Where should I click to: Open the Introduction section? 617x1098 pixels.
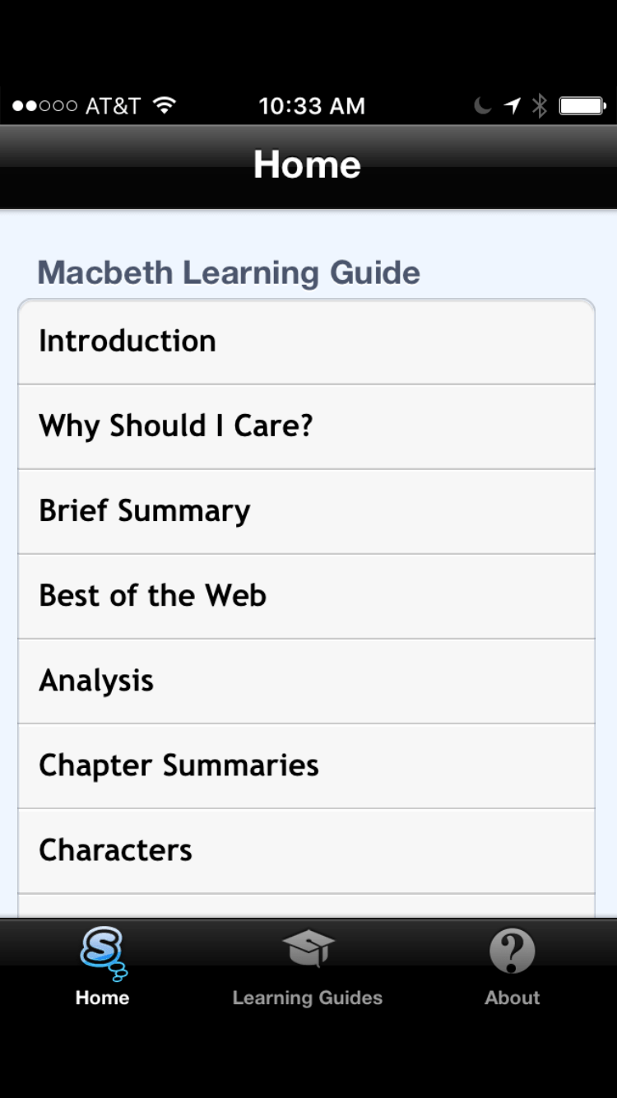306,342
